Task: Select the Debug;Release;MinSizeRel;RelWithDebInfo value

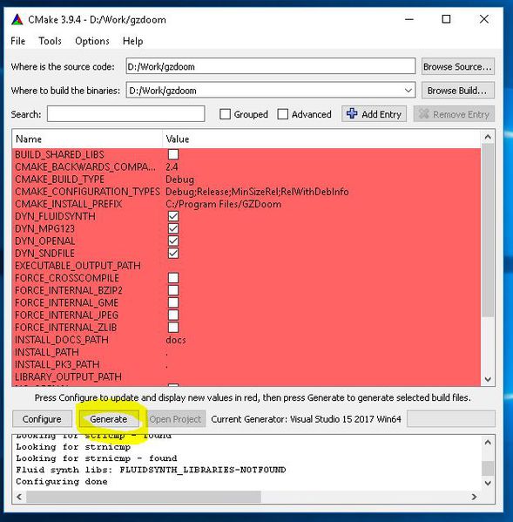Action: 257,192
